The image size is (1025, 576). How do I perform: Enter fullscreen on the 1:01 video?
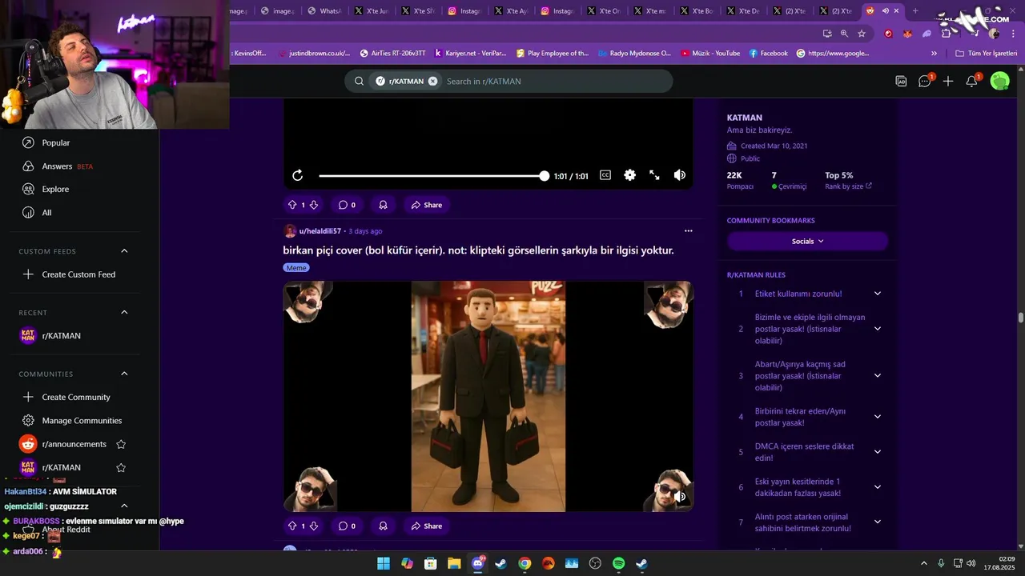click(x=654, y=175)
